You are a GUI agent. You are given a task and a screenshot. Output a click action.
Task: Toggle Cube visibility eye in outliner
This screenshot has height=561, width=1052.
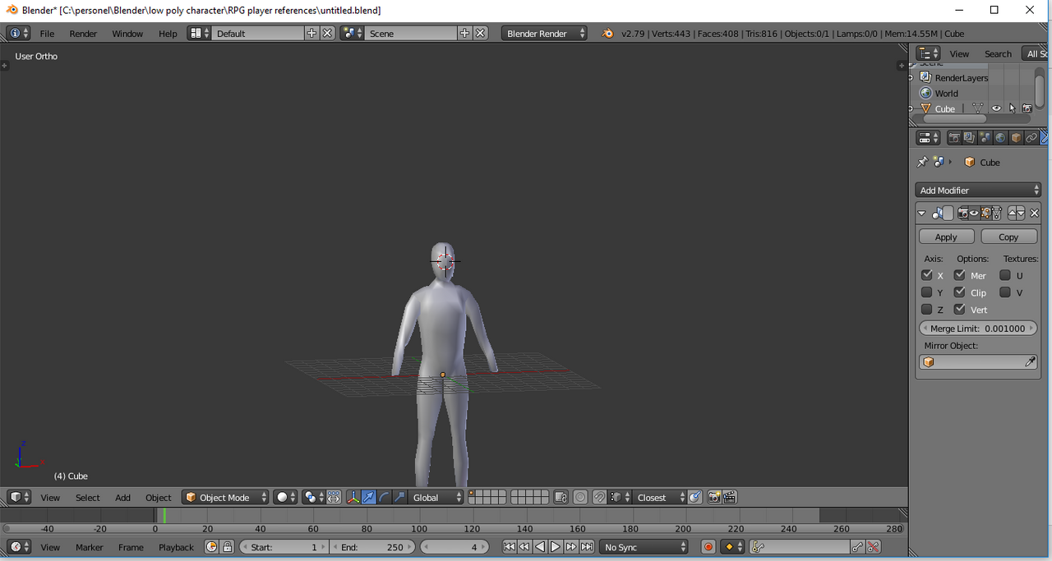996,108
